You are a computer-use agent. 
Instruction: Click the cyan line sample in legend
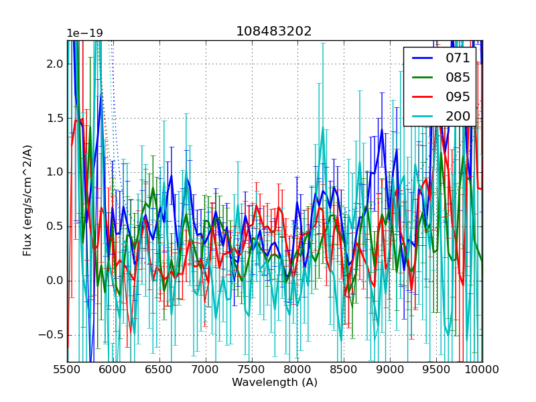pyautogui.click(x=423, y=117)
